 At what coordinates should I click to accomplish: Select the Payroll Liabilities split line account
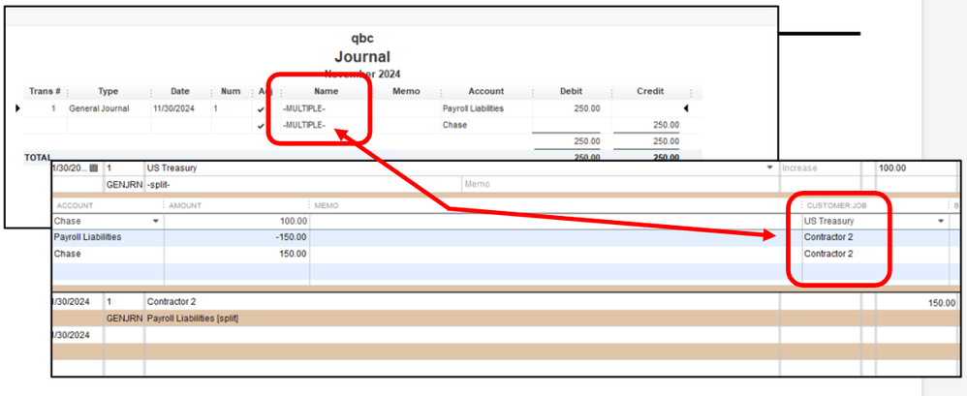pyautogui.click(x=87, y=237)
